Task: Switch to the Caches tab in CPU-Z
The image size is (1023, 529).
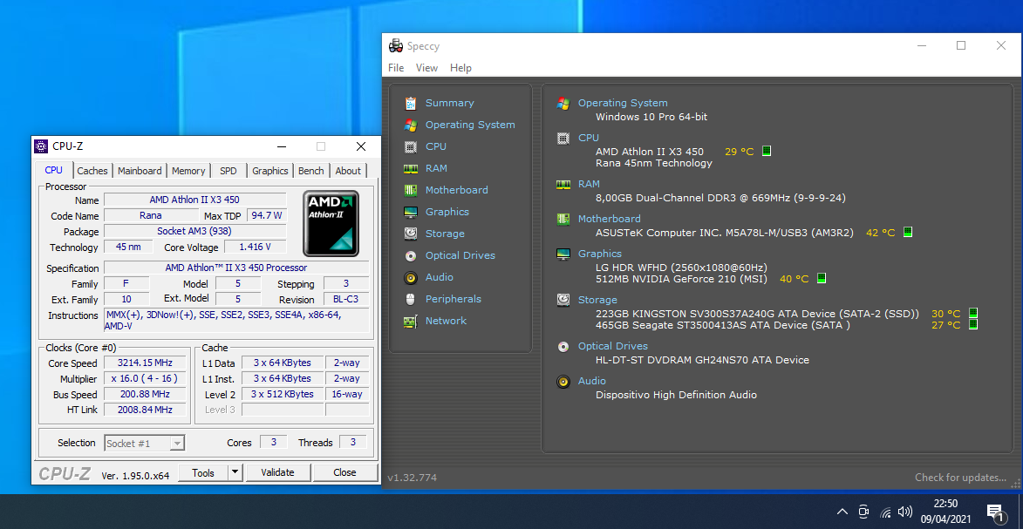Action: tap(92, 170)
